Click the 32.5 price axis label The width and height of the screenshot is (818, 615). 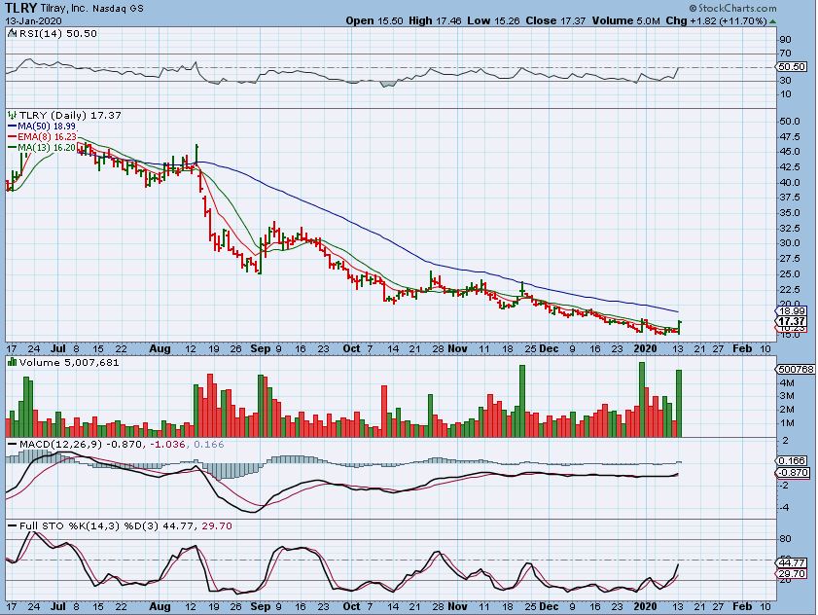(790, 228)
